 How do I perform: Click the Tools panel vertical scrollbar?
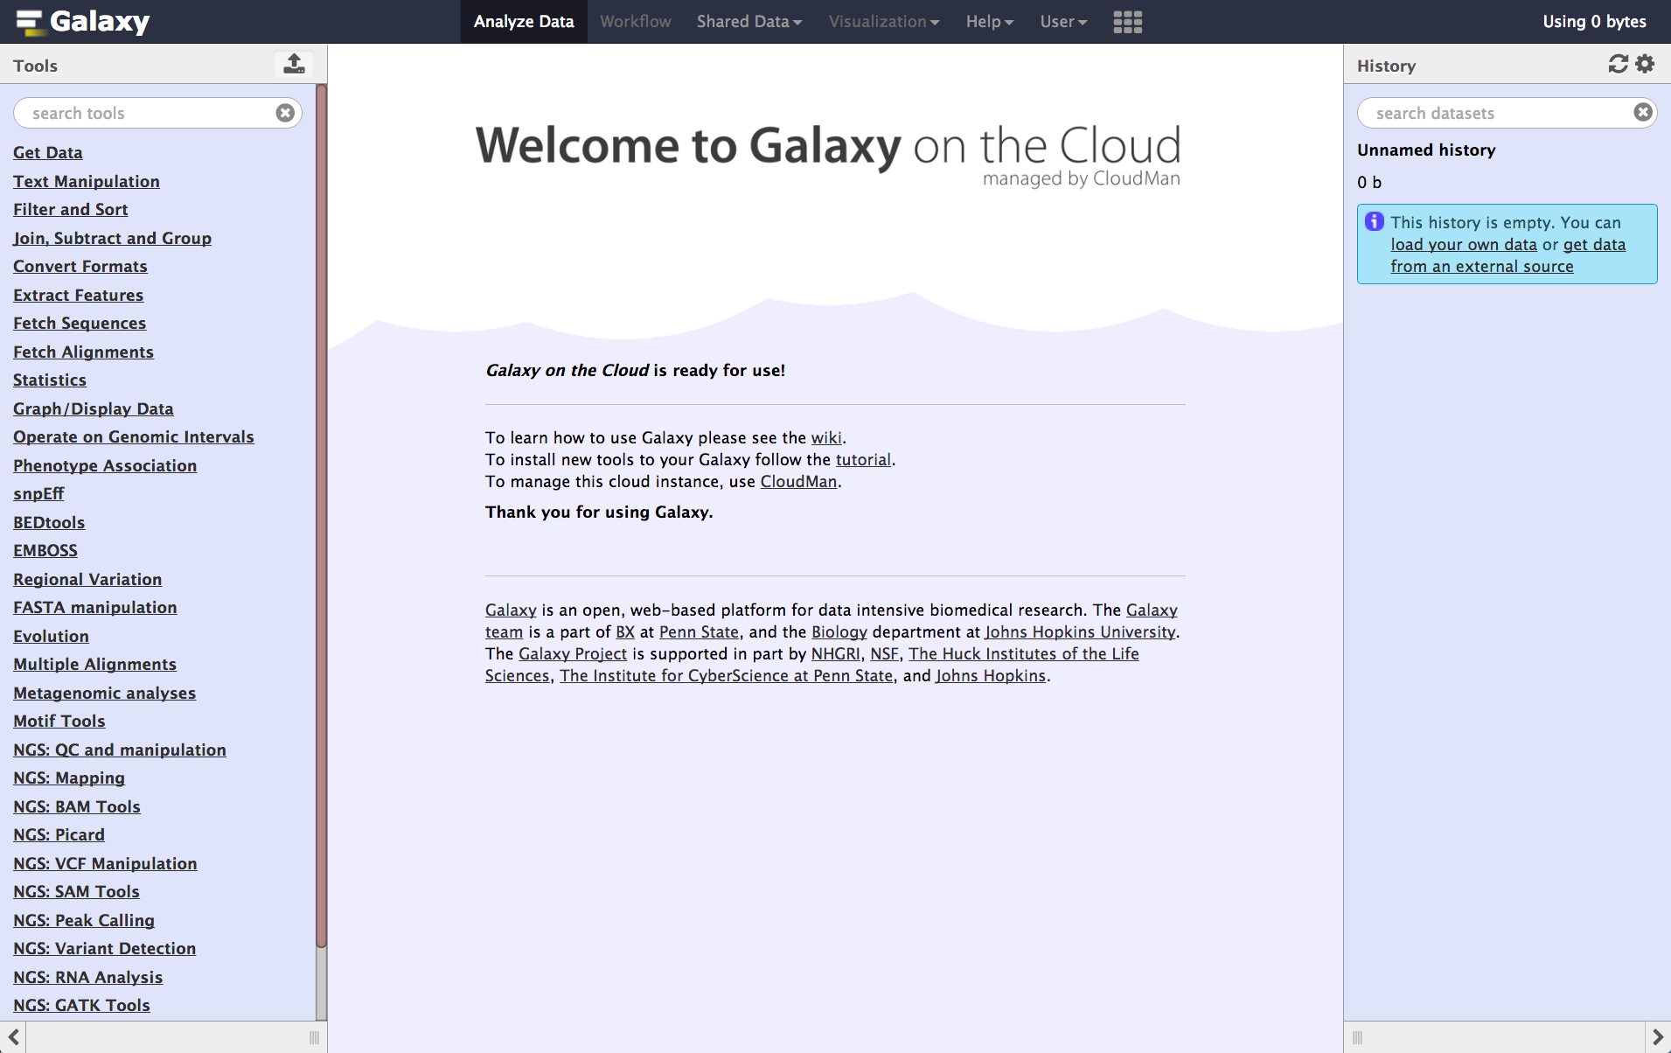(x=321, y=516)
